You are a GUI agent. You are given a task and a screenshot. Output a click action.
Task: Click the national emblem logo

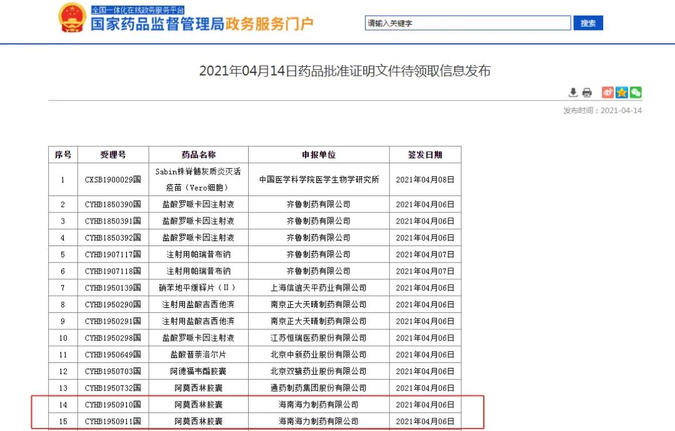[72, 18]
